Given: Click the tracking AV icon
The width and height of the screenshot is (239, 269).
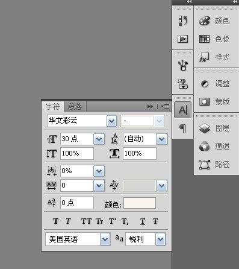Looking at the screenshot, I should pyautogui.click(x=52, y=185).
